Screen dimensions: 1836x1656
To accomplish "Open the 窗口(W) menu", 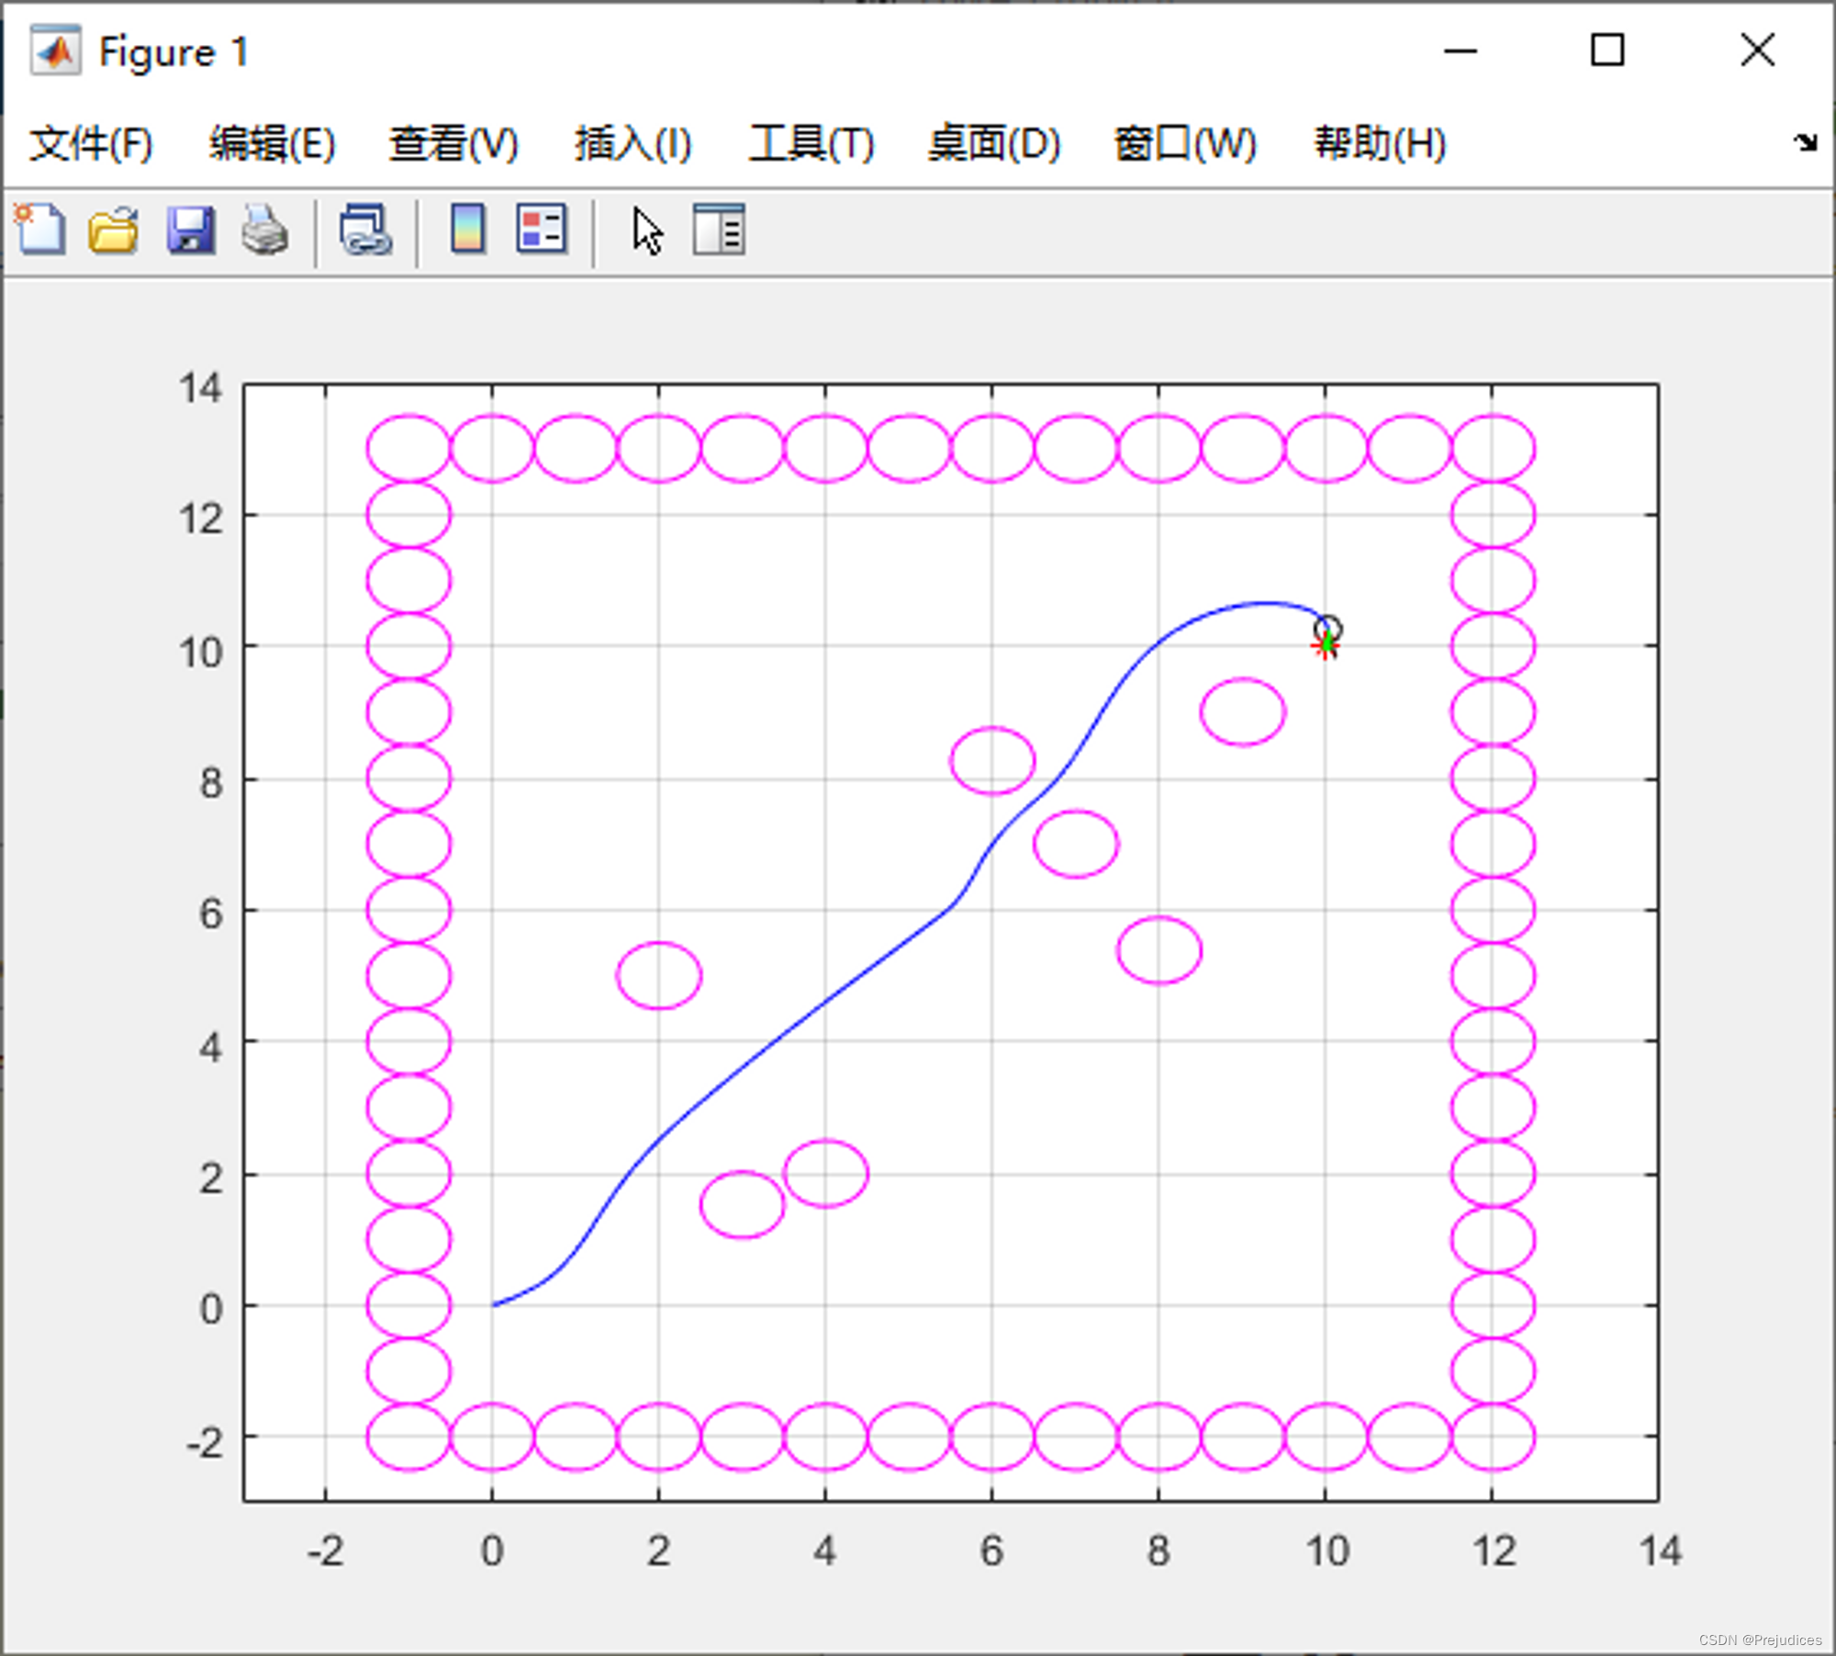I will (x=1185, y=144).
